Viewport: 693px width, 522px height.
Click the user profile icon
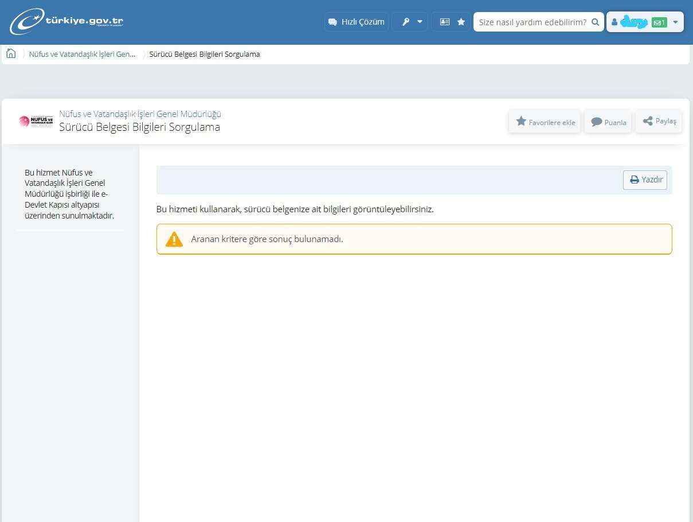(x=614, y=22)
